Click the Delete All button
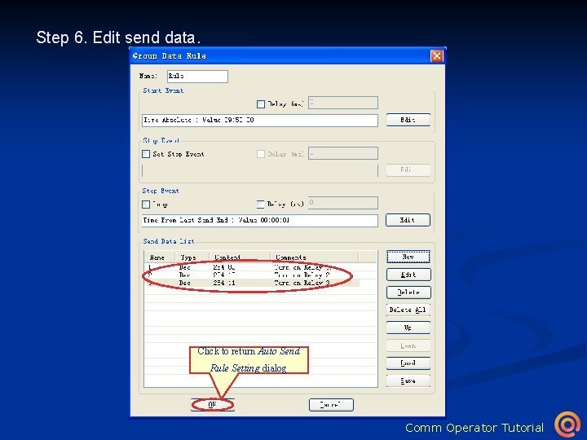Viewport: 587px width, 440px height. [408, 310]
